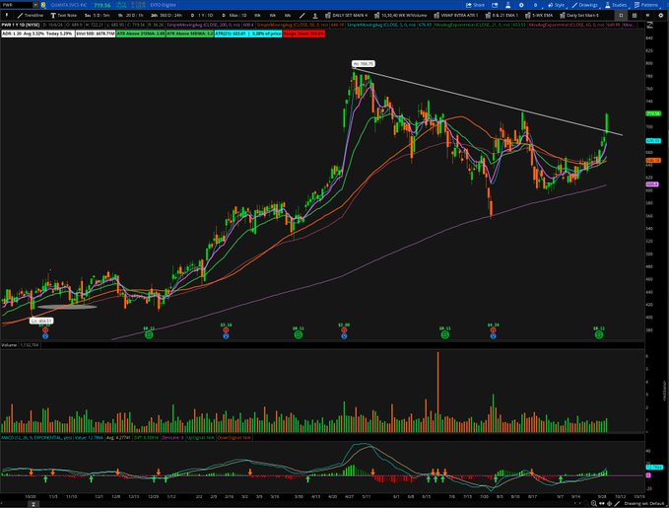The width and height of the screenshot is (669, 508).
Task: Click the crosshair icon at bottom right
Action: coord(609,504)
